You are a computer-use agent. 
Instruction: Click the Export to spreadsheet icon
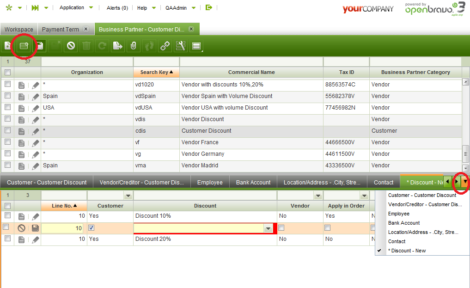pos(117,46)
